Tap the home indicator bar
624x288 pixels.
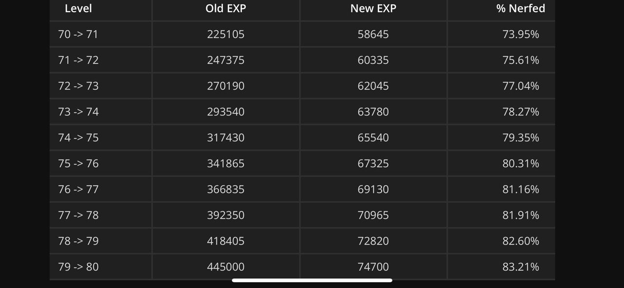[312, 280]
